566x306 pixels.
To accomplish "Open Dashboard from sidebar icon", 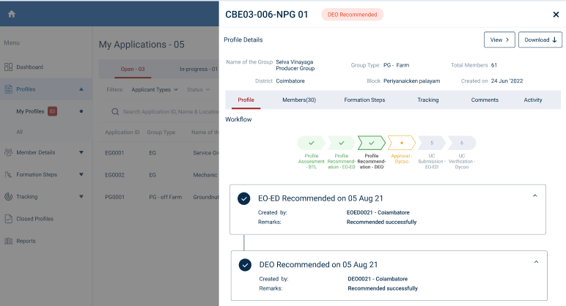I will point(9,67).
